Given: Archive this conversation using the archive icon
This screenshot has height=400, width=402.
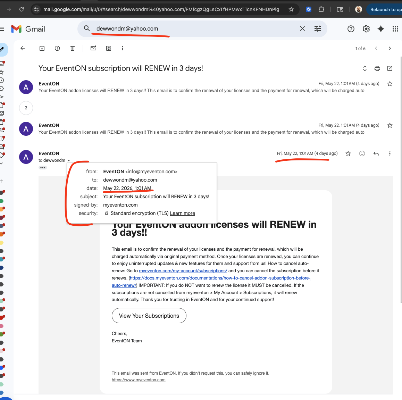Looking at the screenshot, I should tap(42, 48).
